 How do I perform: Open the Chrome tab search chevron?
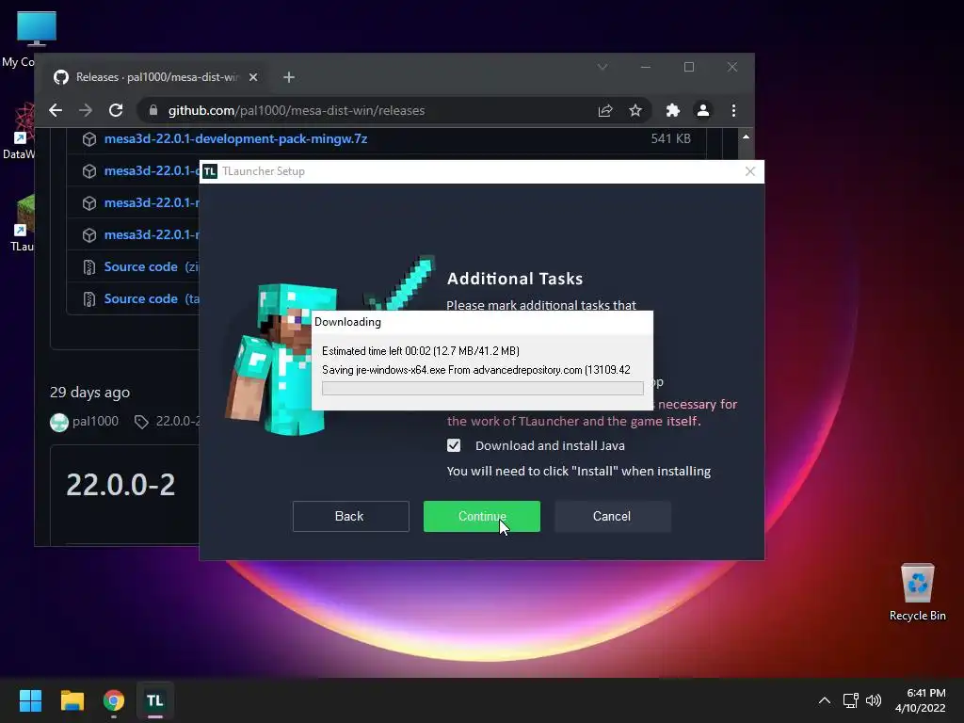pyautogui.click(x=602, y=67)
